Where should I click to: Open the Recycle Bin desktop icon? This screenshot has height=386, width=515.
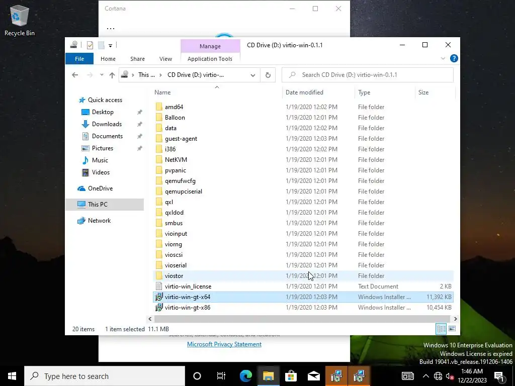pyautogui.click(x=20, y=20)
